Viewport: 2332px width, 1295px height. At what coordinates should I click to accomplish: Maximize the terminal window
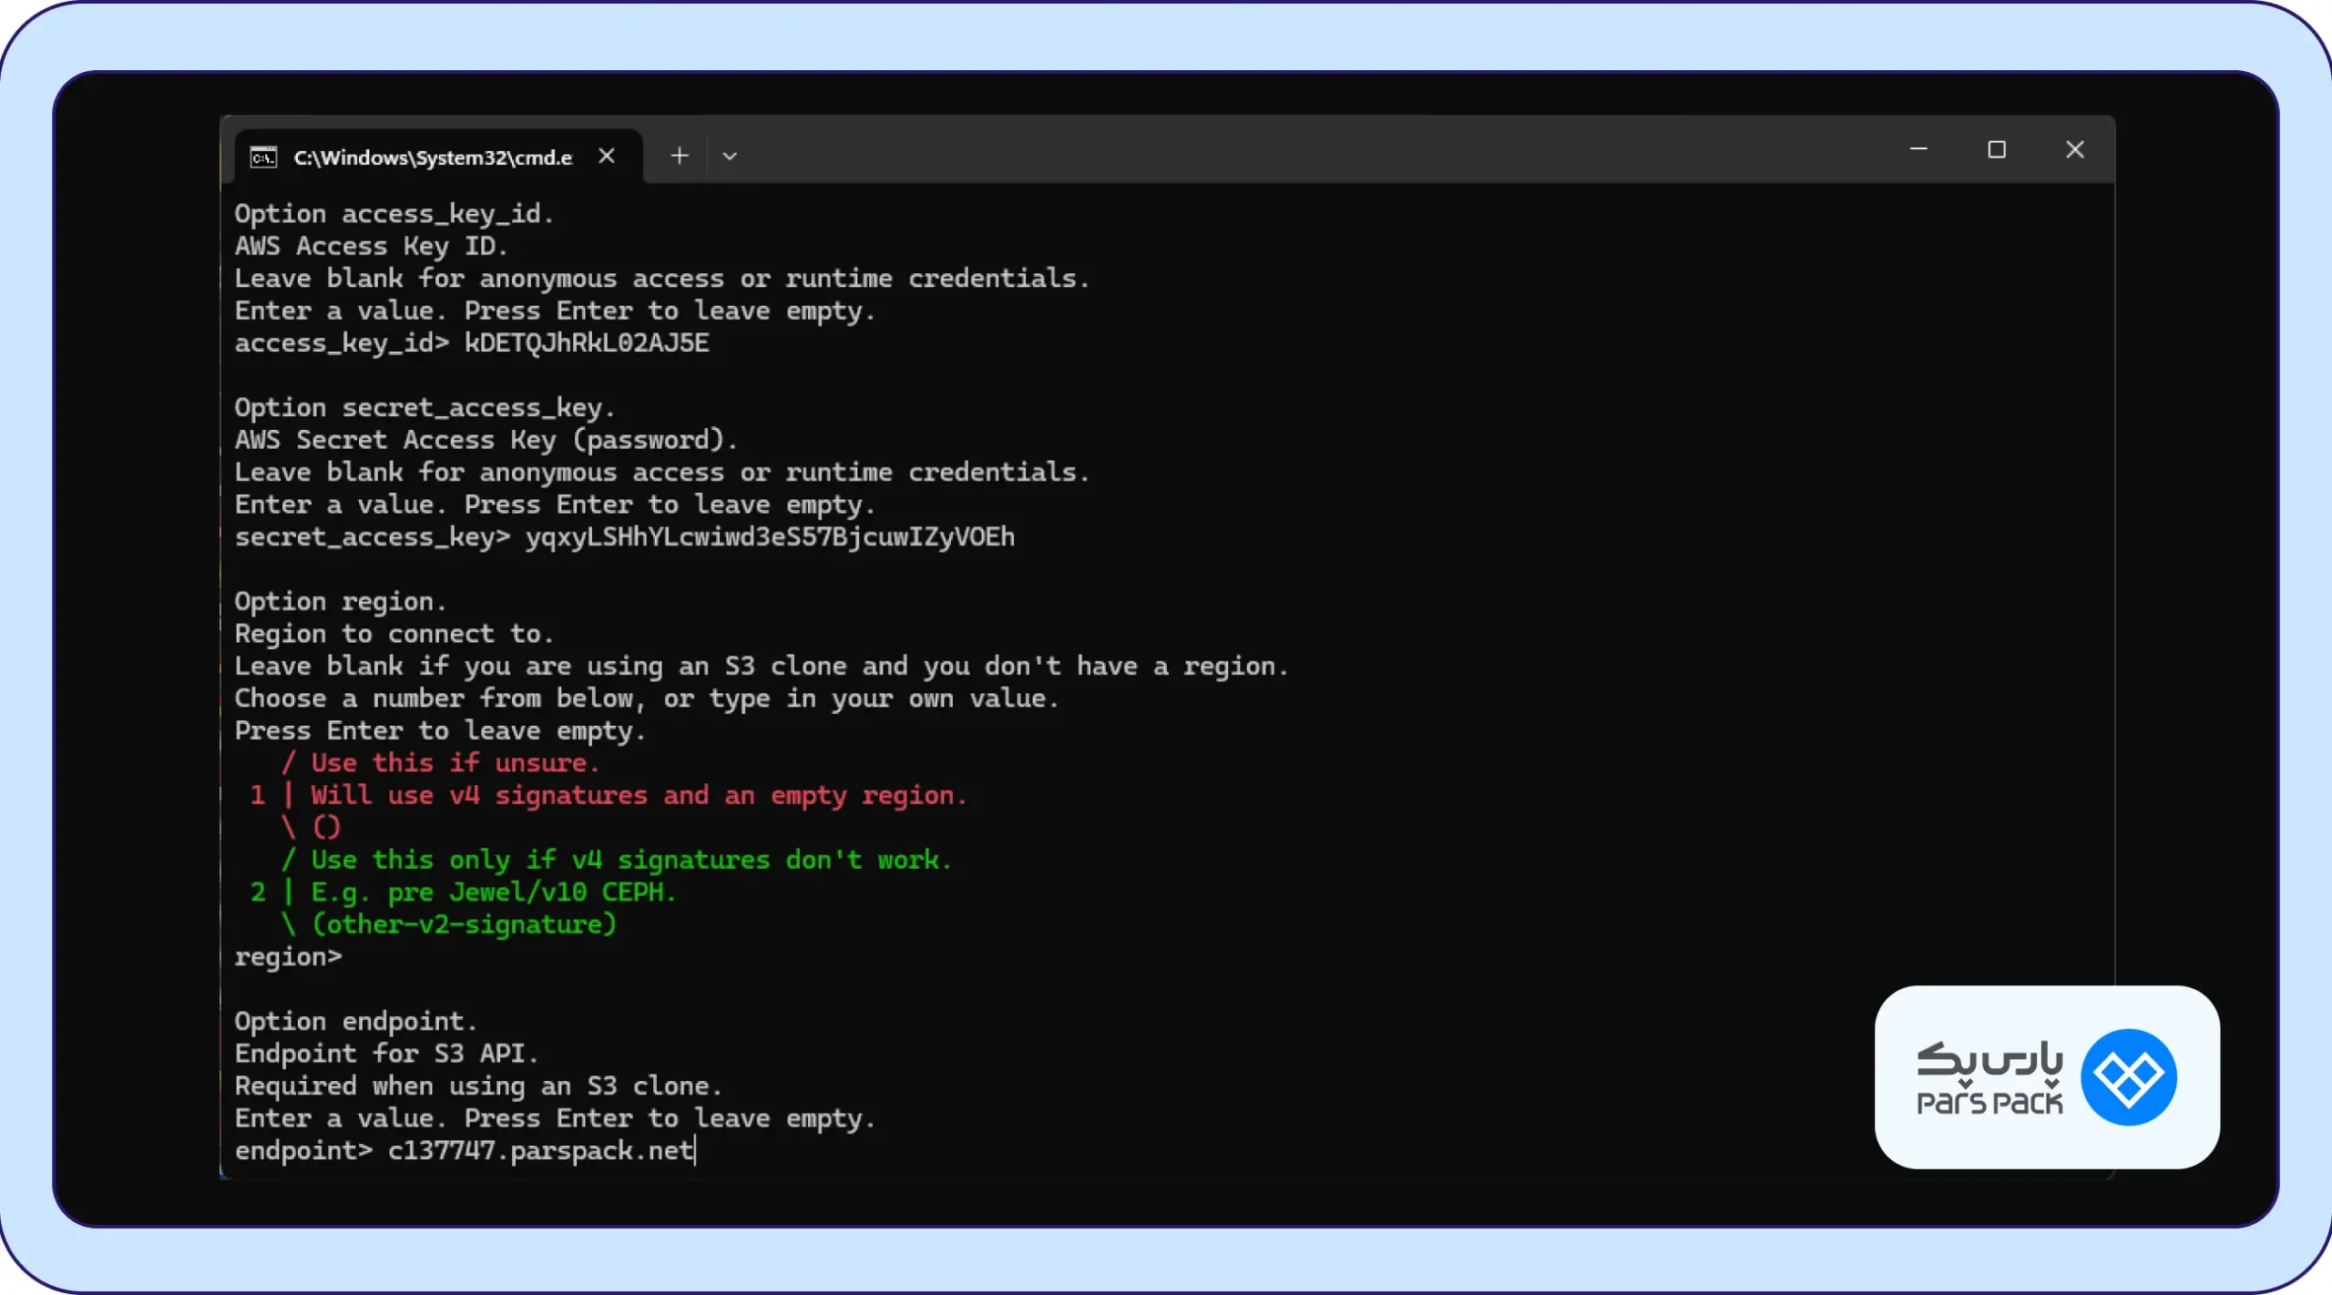point(1997,149)
